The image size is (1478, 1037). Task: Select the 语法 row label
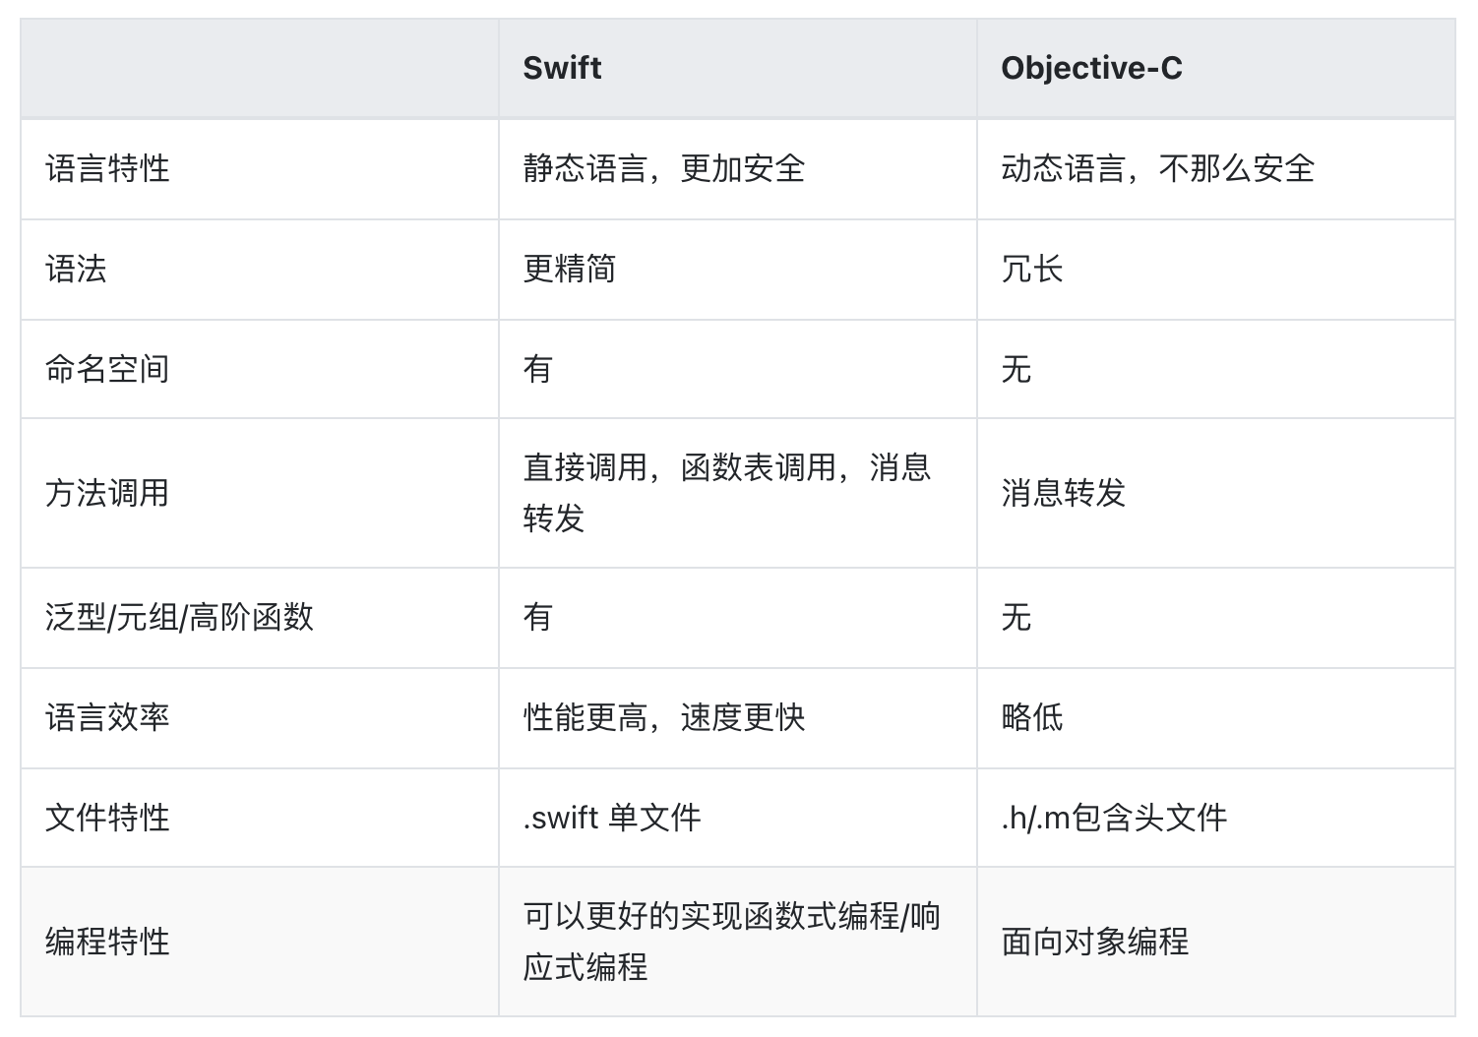(76, 269)
